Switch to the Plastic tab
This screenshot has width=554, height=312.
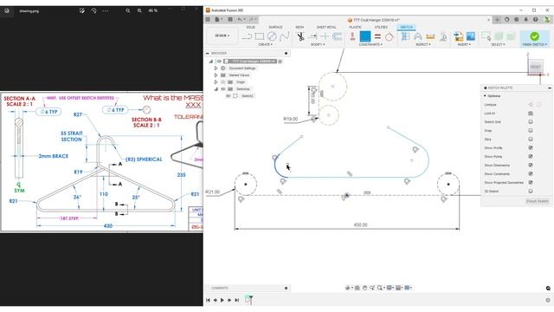(x=356, y=27)
